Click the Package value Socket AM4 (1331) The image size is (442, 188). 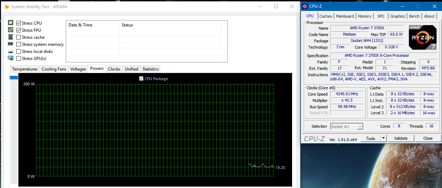click(367, 41)
